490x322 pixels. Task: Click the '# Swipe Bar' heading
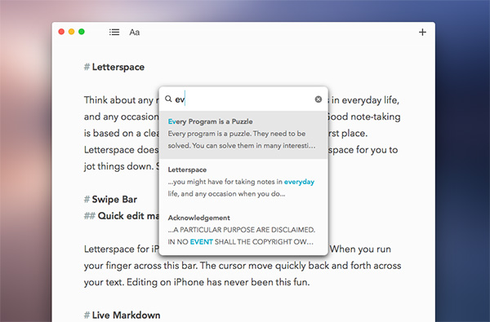[110, 200]
